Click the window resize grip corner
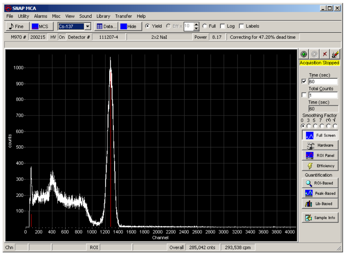This screenshot has height=255, width=346. (339, 248)
